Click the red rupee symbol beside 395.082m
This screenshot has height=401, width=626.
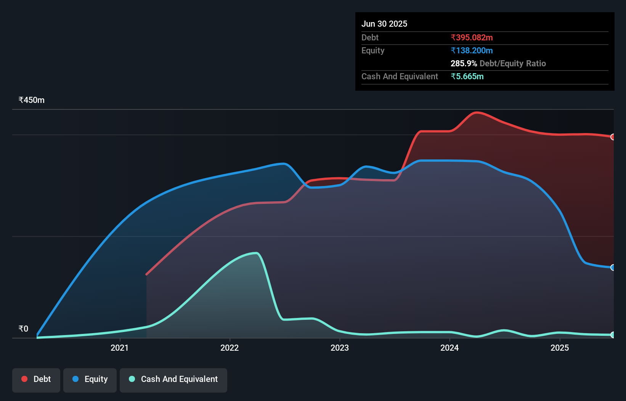click(x=453, y=37)
